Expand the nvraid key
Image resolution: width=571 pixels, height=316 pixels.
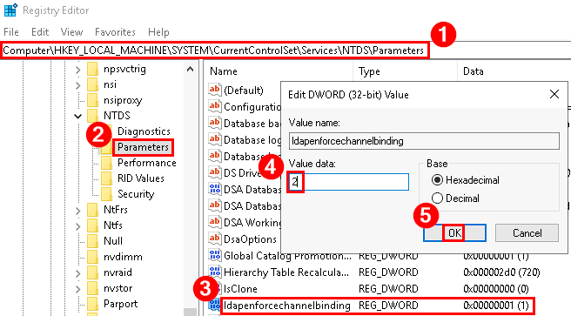[x=78, y=272]
